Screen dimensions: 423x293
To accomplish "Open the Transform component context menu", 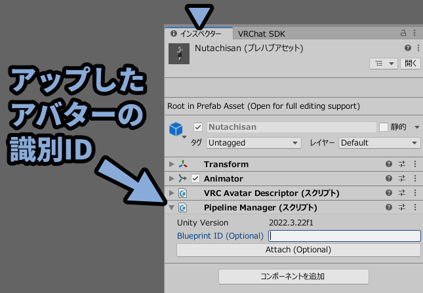I will tap(415, 164).
